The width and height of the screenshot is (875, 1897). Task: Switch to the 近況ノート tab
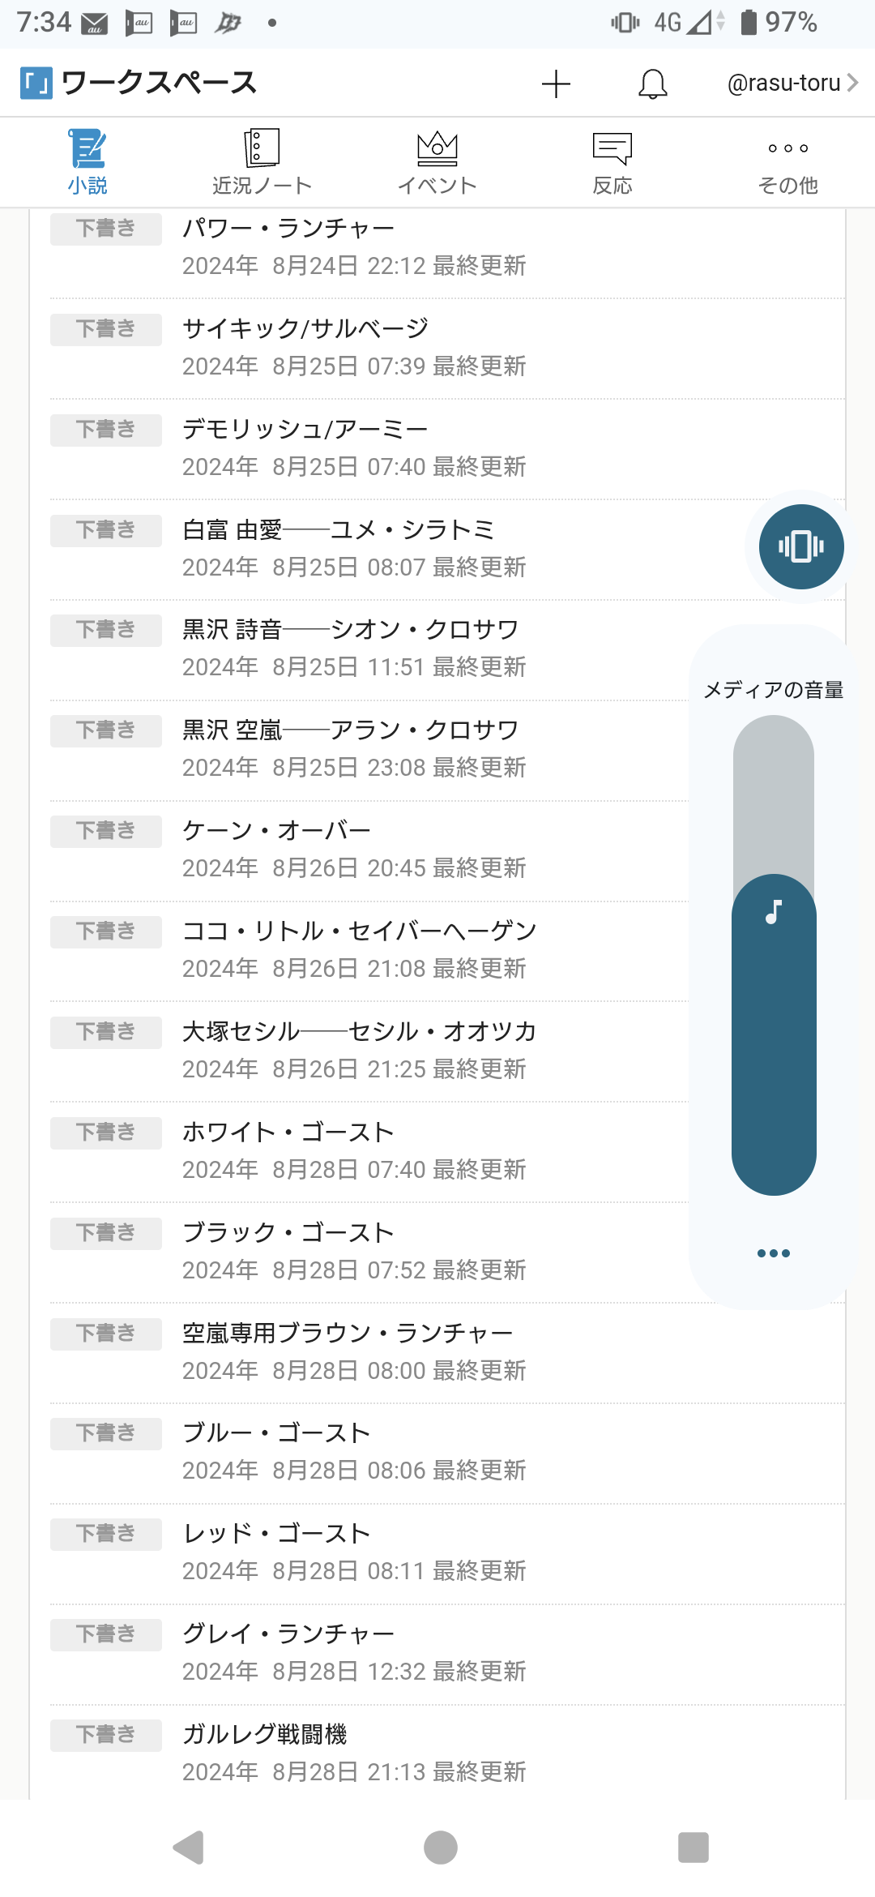point(262,162)
